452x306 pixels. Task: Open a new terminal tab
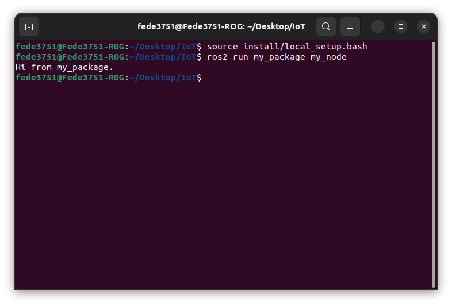click(x=29, y=26)
